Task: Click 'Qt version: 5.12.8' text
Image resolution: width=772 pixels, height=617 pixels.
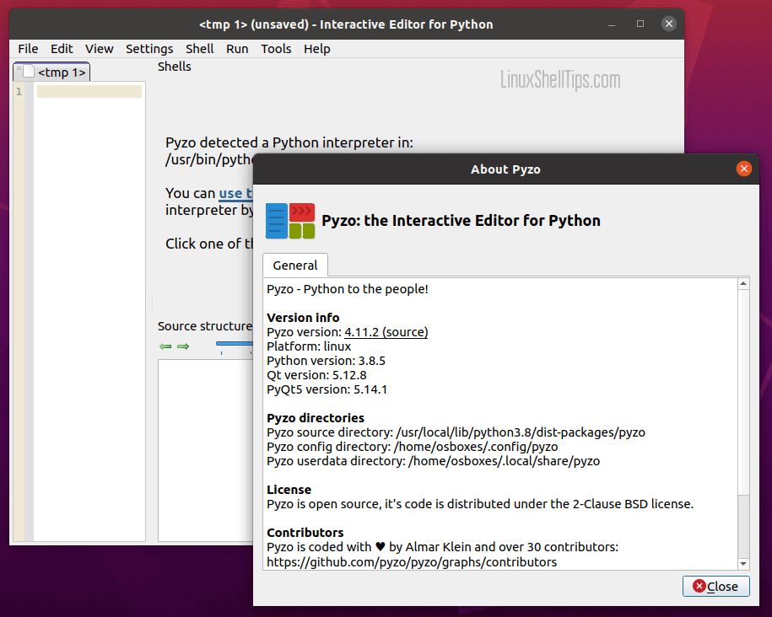Action: click(316, 375)
